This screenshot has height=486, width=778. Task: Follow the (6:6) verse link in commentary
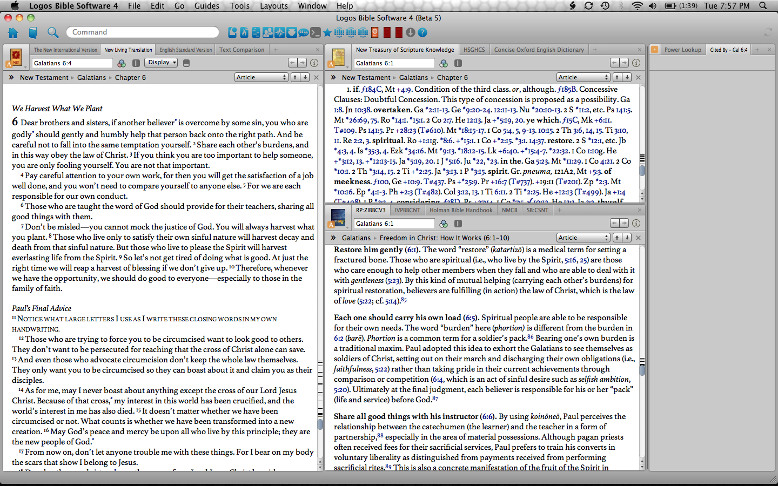[487, 416]
